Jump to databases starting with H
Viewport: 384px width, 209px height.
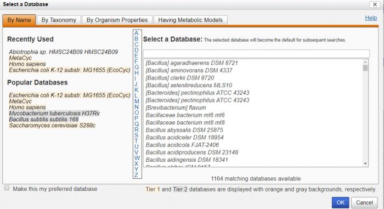pos(137,73)
